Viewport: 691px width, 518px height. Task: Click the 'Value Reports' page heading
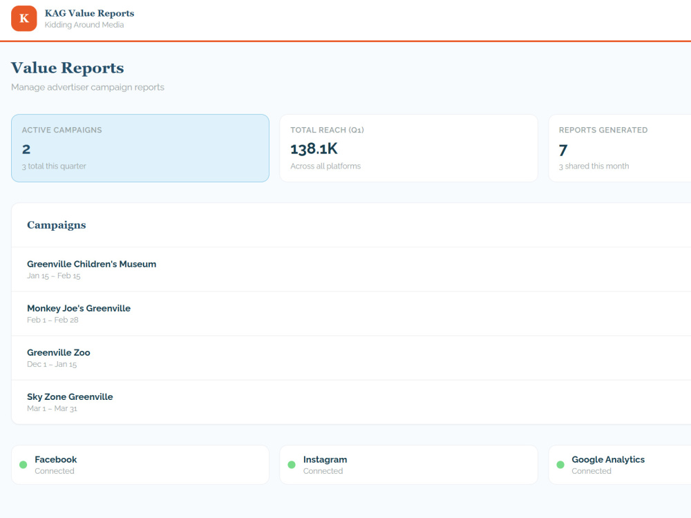point(68,68)
